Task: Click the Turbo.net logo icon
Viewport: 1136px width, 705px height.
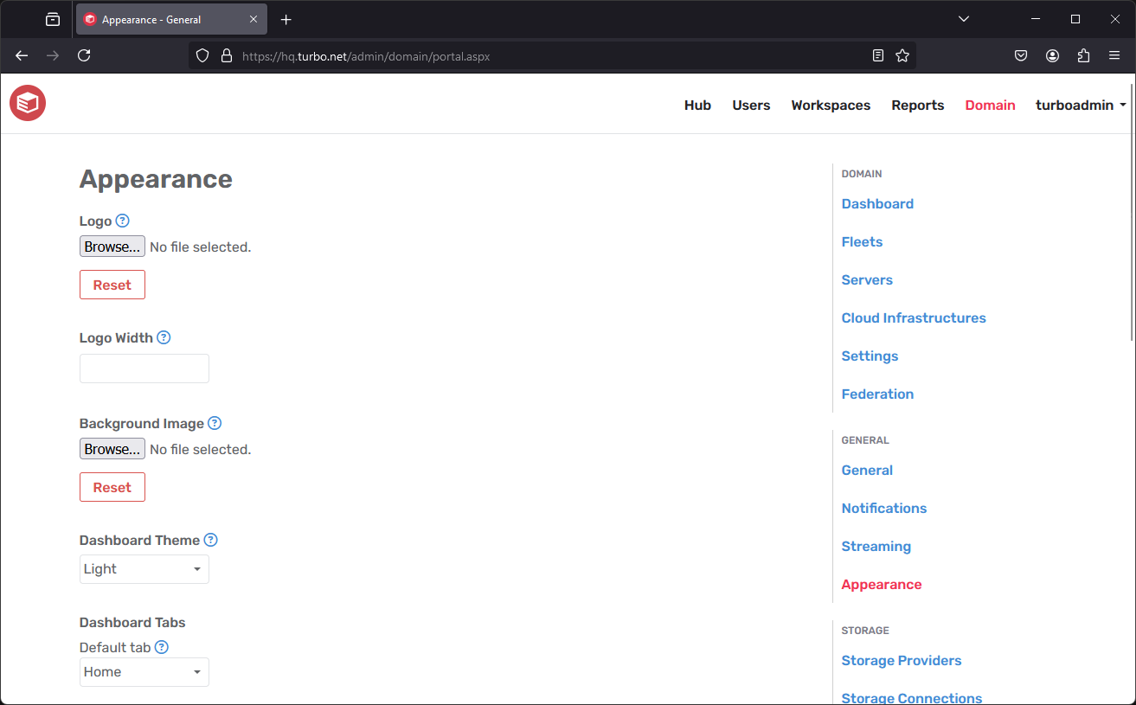Action: [x=27, y=102]
